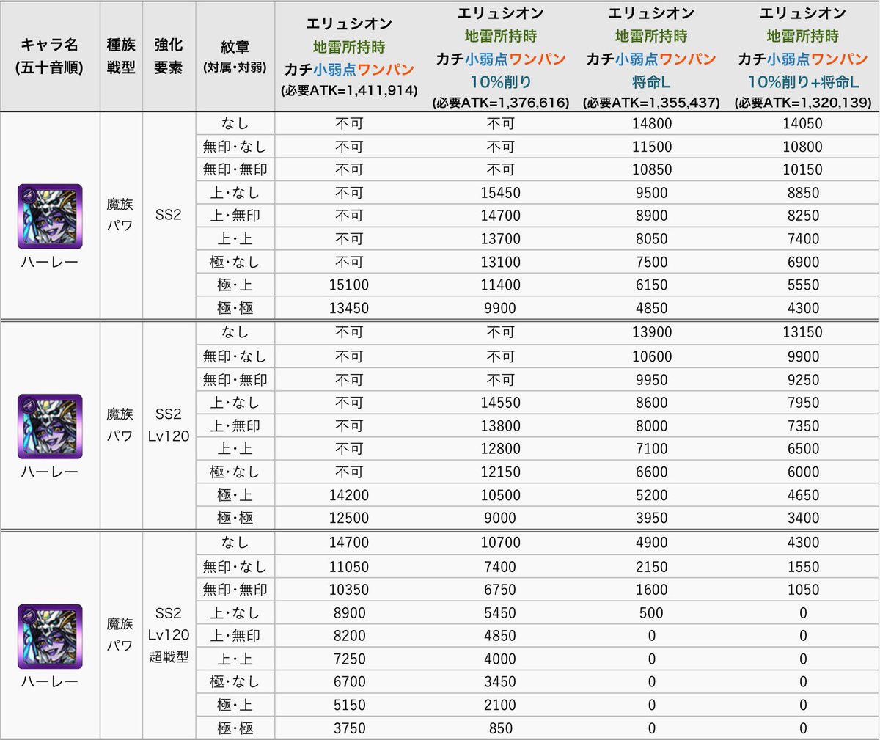Click the value 15450
Screen dimensions: 880x740
tap(501, 193)
